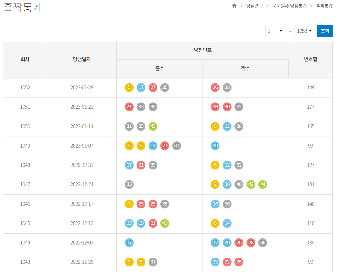The height and width of the screenshot is (279, 347).
Task: Click the red ball 22 in round 1043
Action: pyautogui.click(x=227, y=262)
